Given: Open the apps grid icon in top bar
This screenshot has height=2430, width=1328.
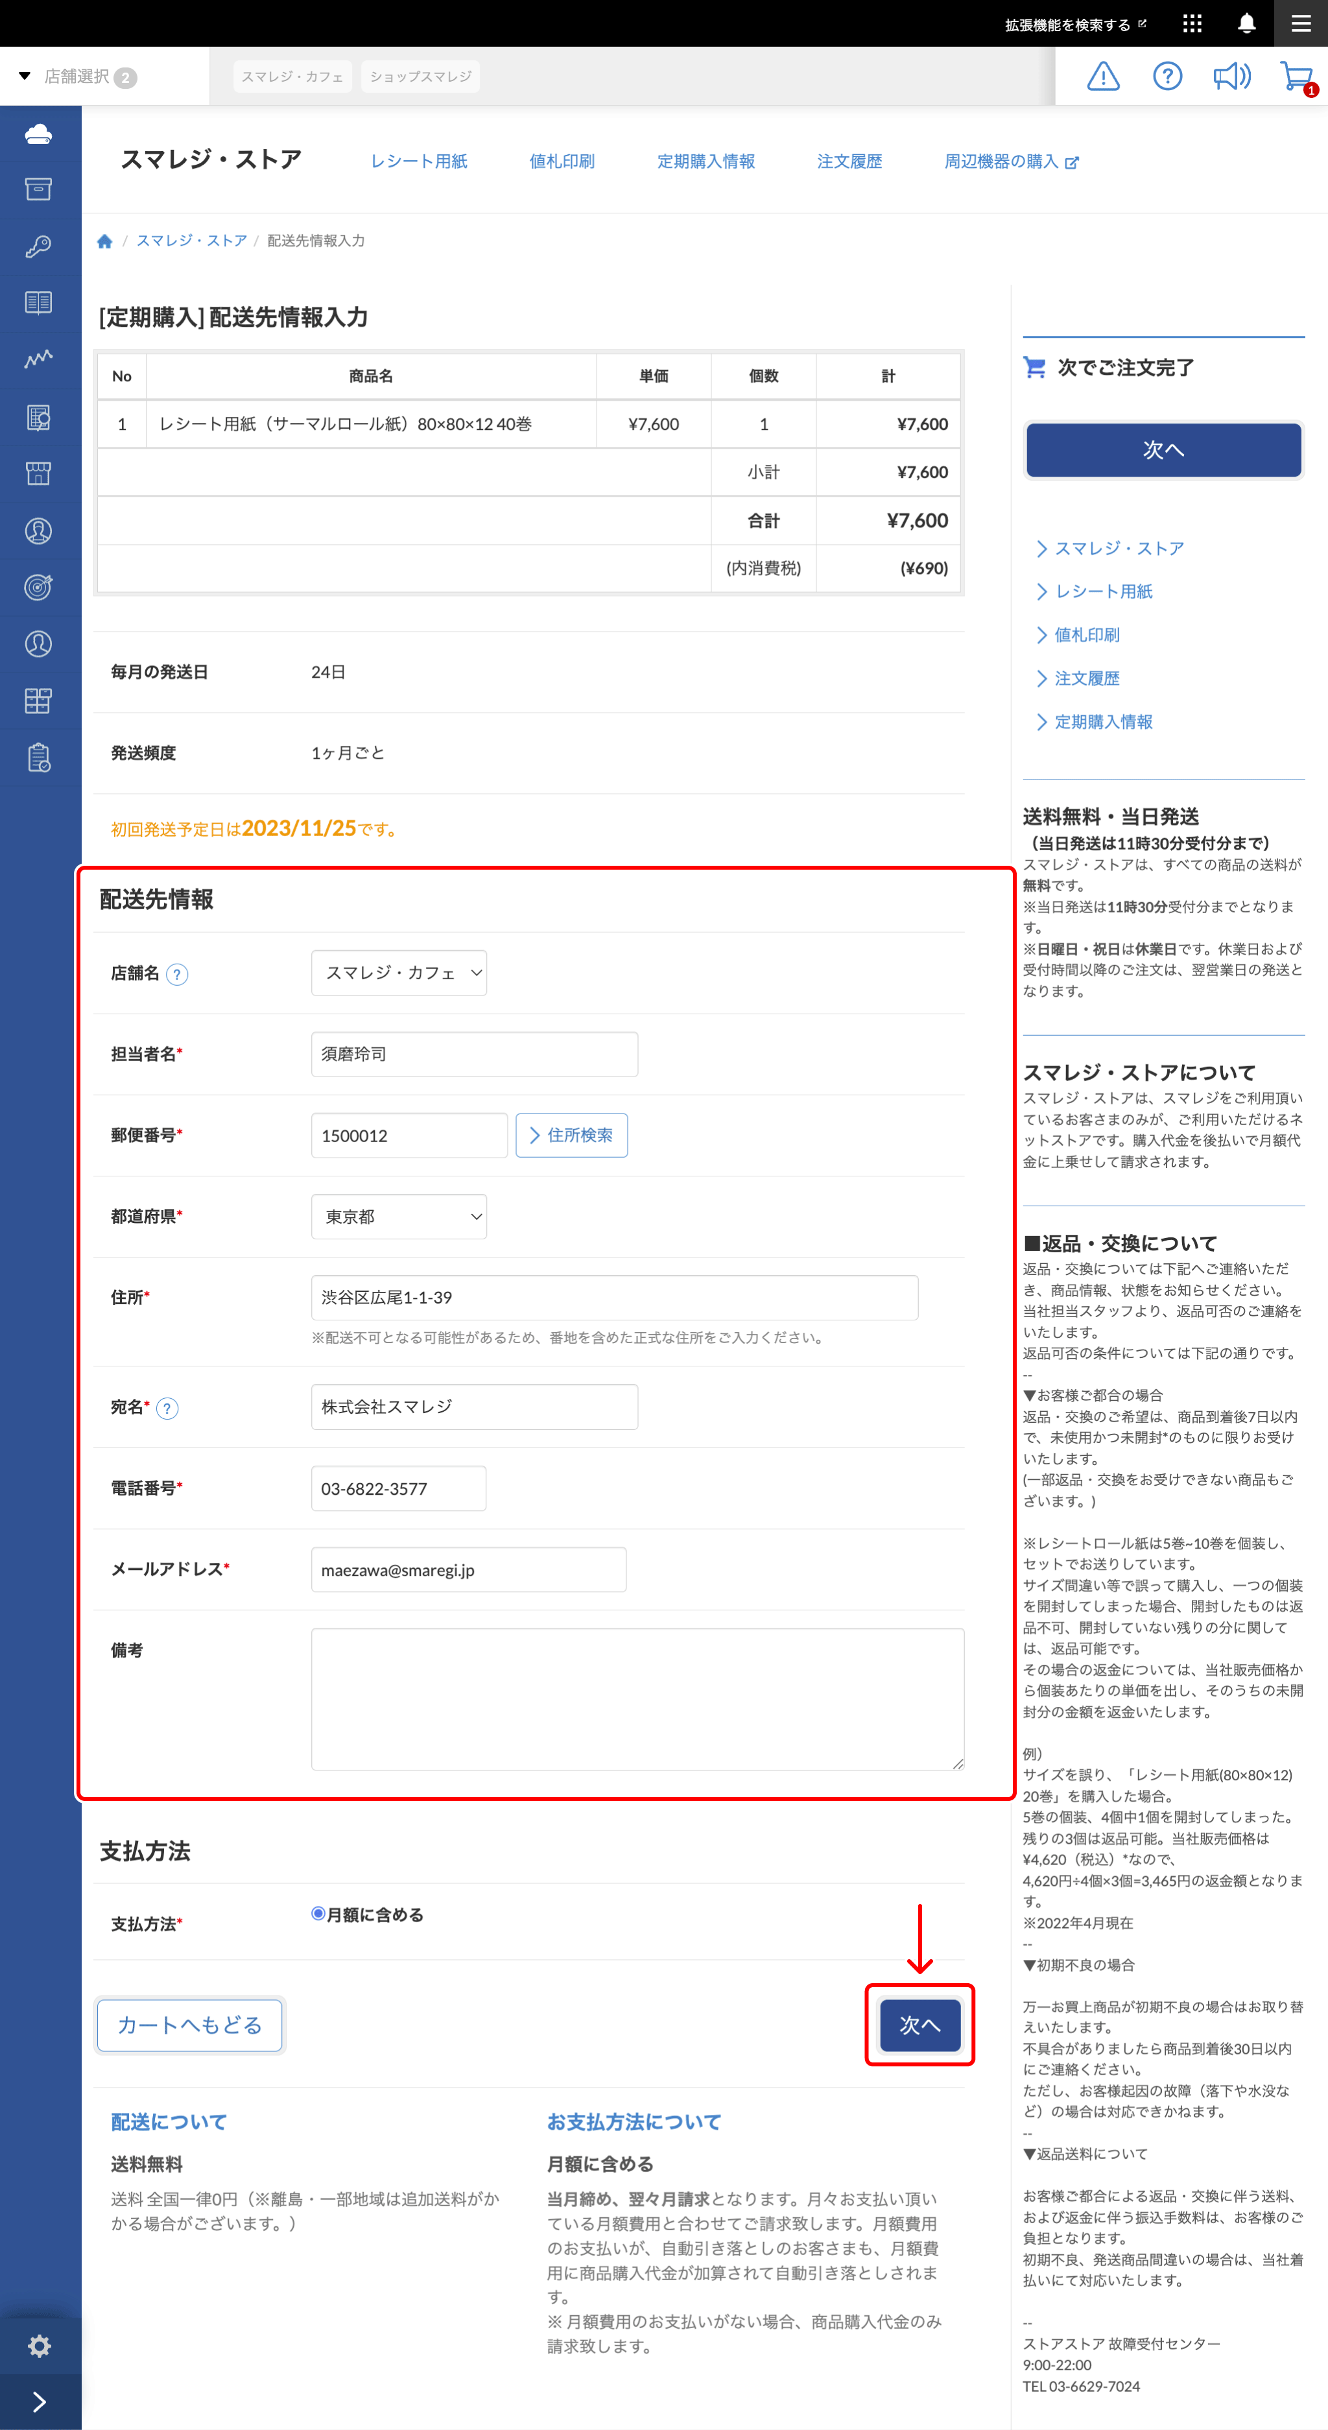Looking at the screenshot, I should (x=1192, y=23).
